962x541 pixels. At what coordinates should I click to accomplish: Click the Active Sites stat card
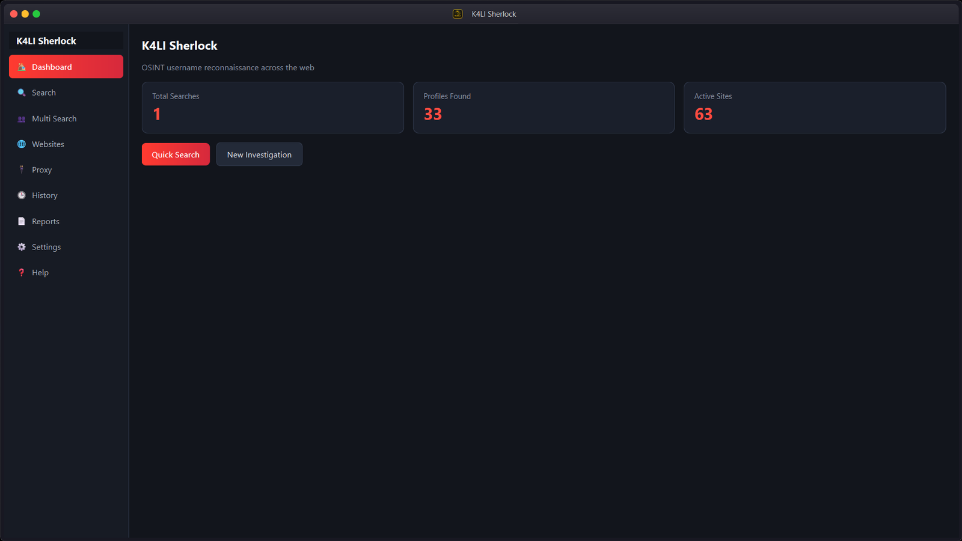click(815, 108)
